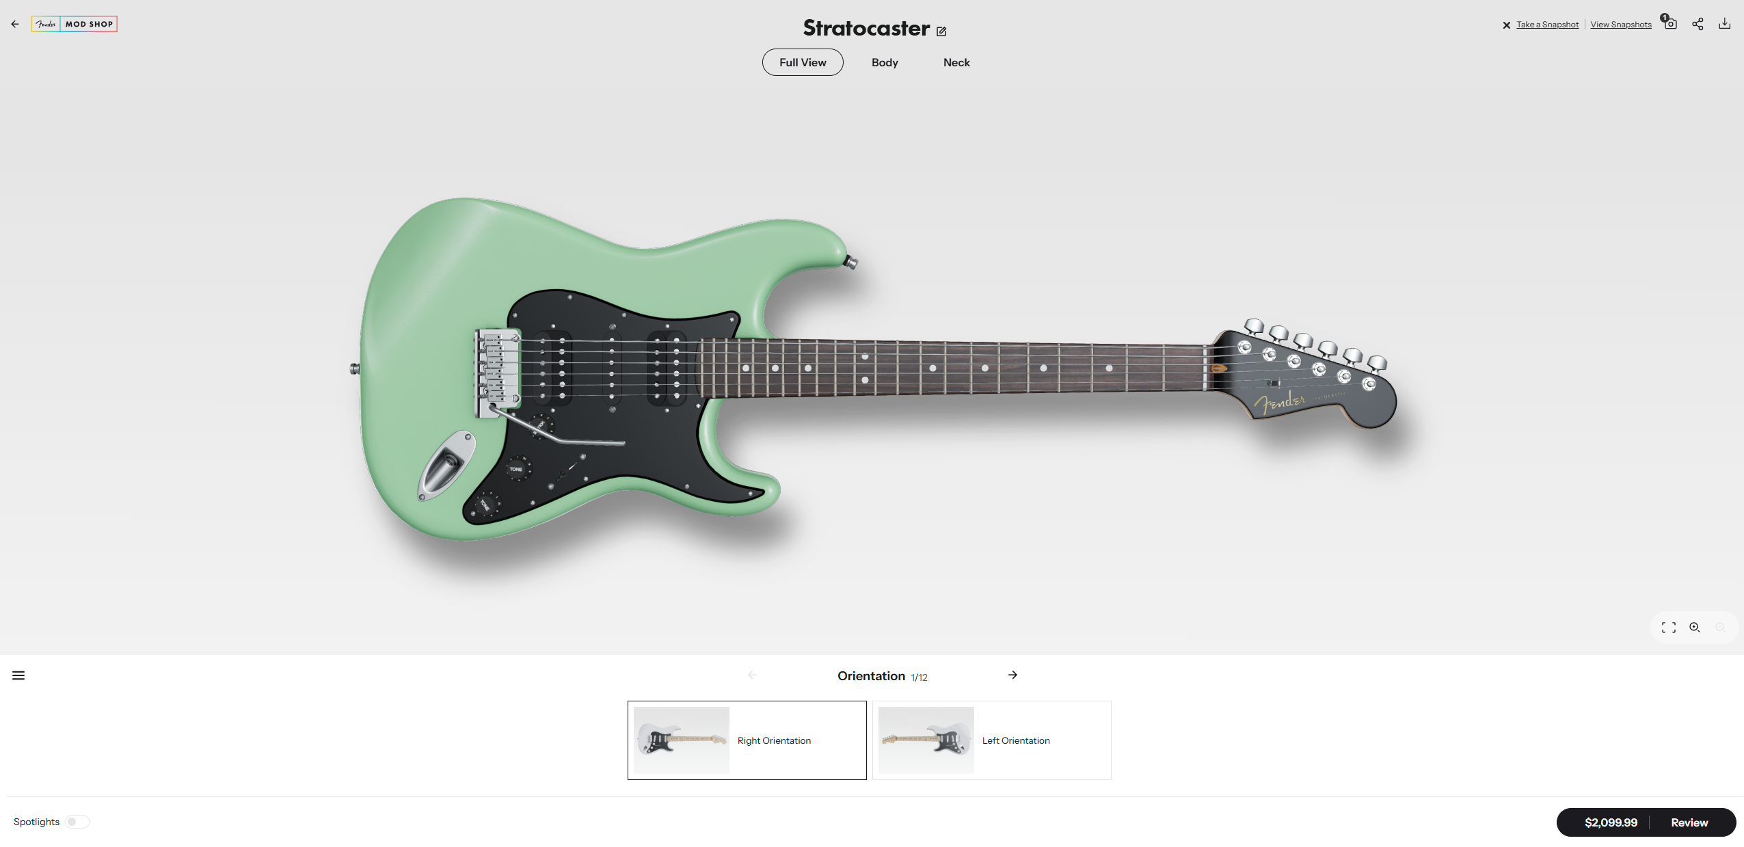Switch to the Body view tab
The image size is (1744, 847).
pos(885,62)
